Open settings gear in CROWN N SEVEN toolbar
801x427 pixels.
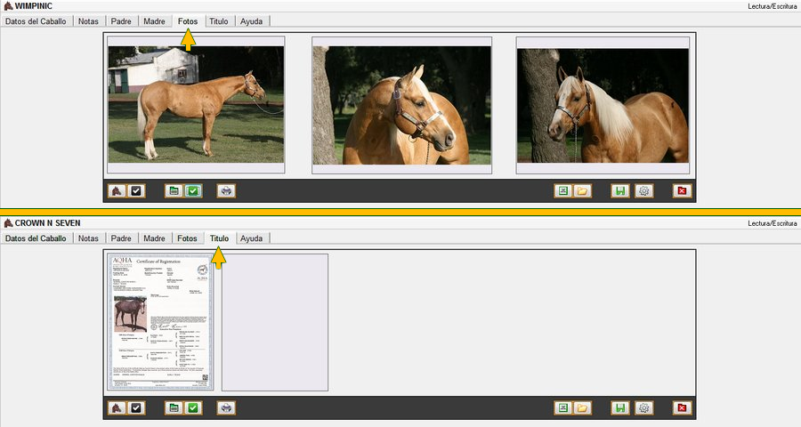644,408
